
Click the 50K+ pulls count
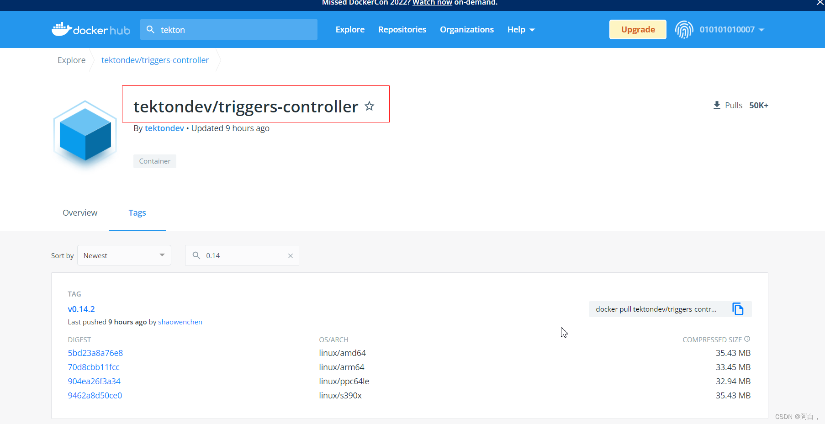pos(759,106)
